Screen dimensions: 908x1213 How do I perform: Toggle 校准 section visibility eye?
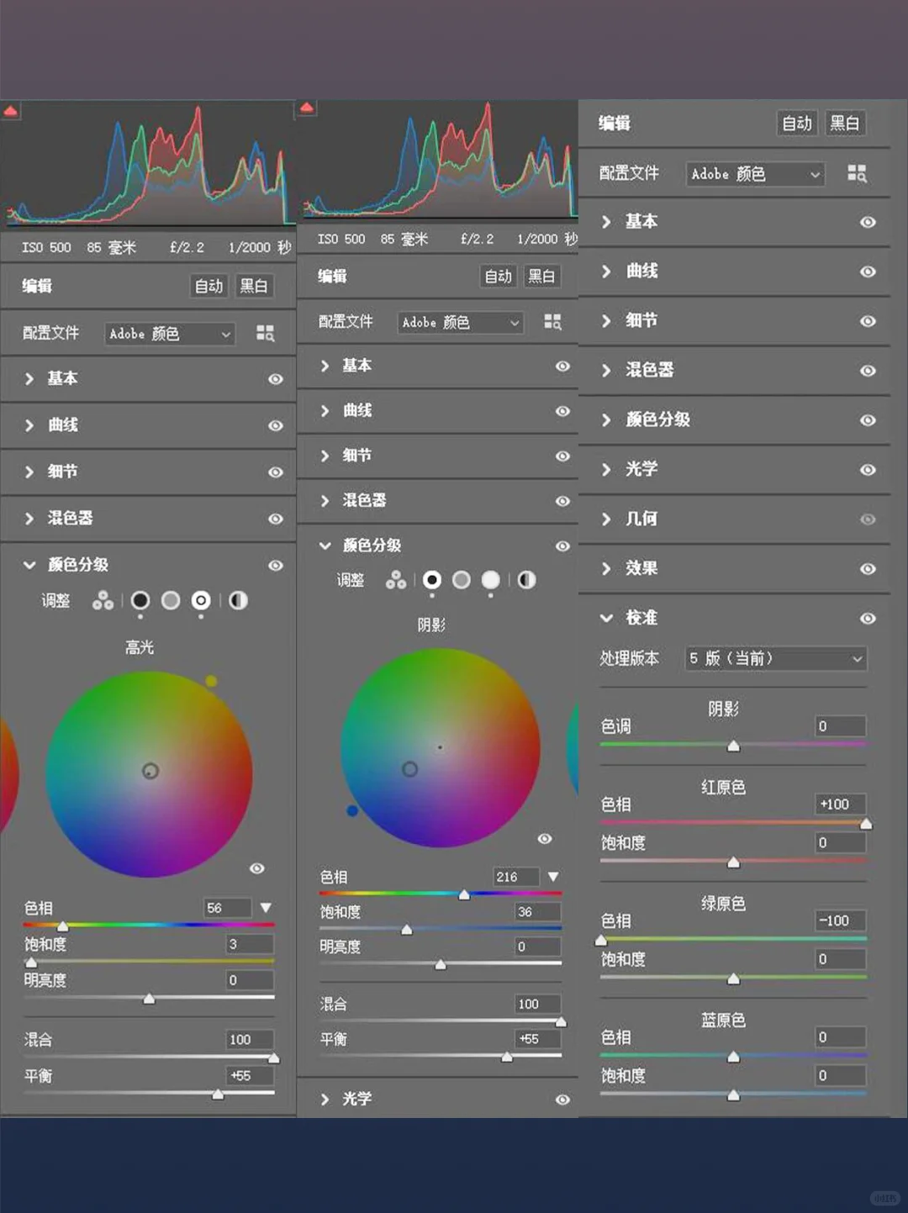pyautogui.click(x=868, y=619)
